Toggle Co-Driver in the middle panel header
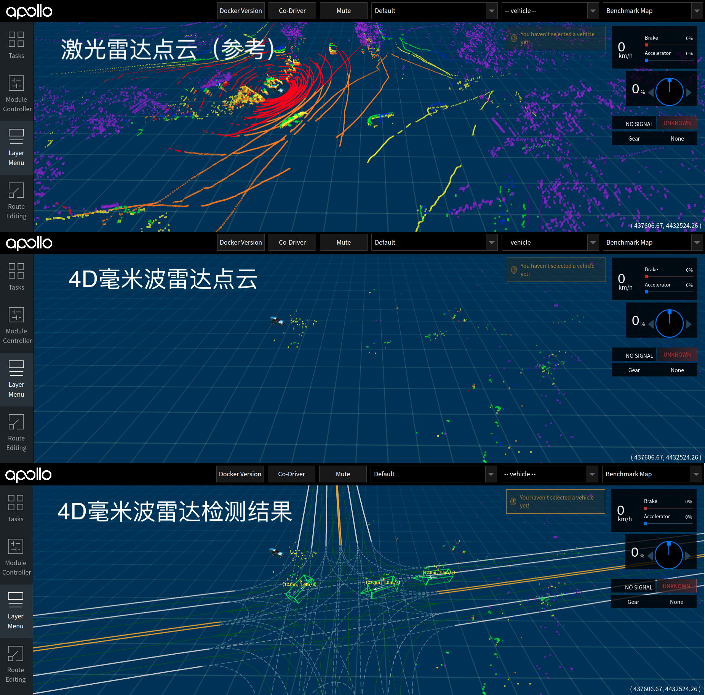Image resolution: width=705 pixels, height=695 pixels. (x=292, y=242)
